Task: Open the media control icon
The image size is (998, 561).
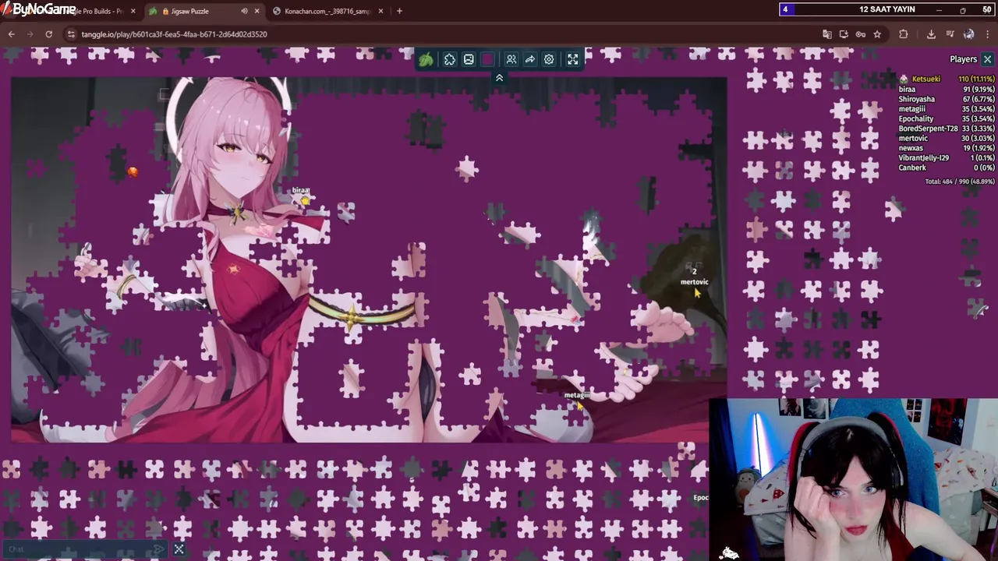Action: (950, 34)
